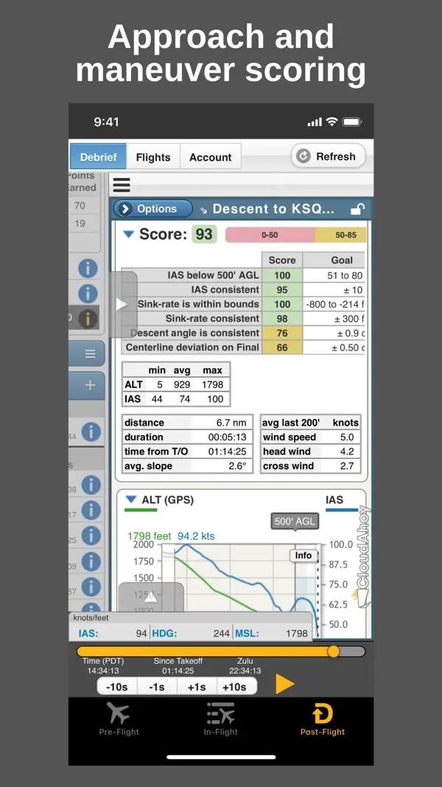
Task: Click the 0-50 red score range bar
Action: pos(270,235)
